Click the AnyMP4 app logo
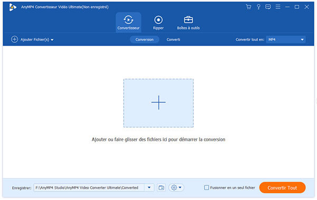 [x=13, y=7]
